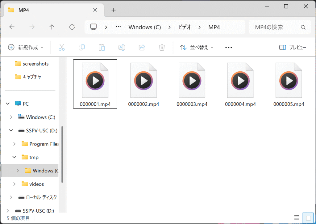Open a new tab with plus button
This screenshot has width=316, height=224.
tap(114, 10)
